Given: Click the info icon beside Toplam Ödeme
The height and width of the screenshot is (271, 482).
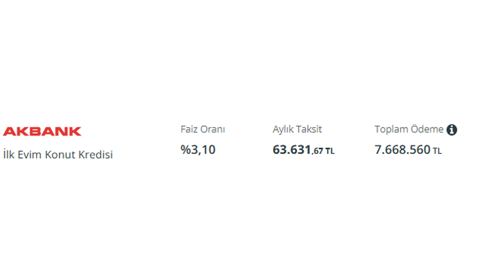Looking at the screenshot, I should pyautogui.click(x=451, y=130).
